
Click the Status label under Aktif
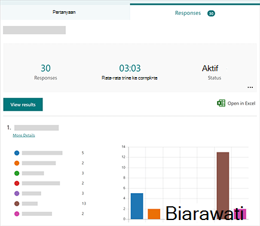pos(215,78)
